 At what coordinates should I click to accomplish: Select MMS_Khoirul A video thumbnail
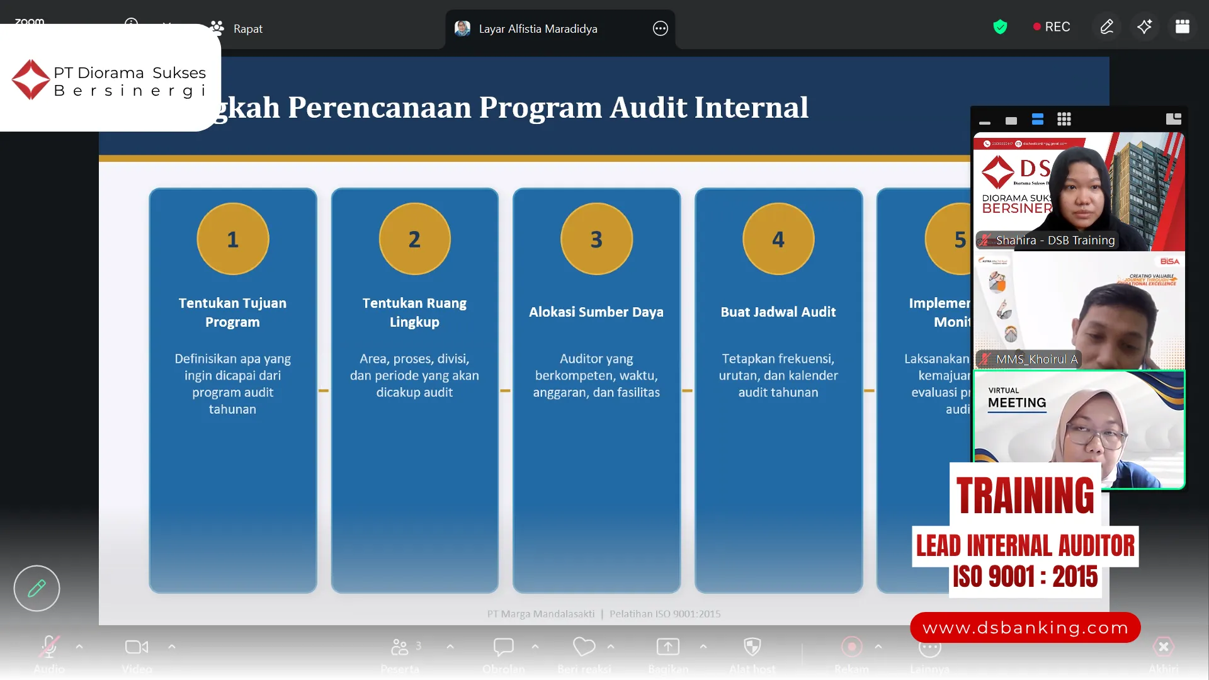(x=1079, y=310)
